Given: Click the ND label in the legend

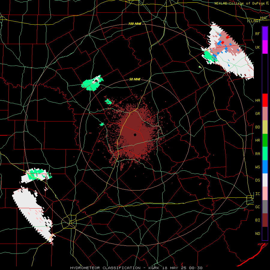Looking at the screenshot, I should [x=258, y=234].
